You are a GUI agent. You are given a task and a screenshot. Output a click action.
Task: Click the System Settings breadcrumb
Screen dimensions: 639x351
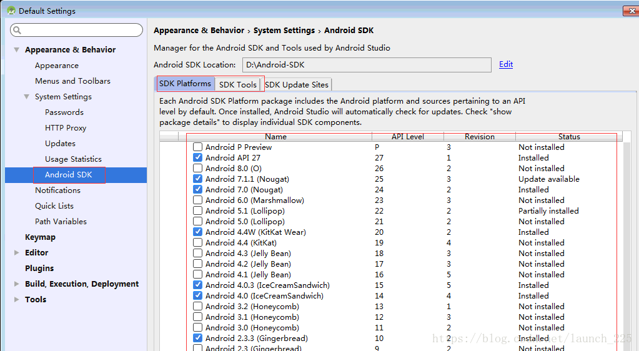284,31
